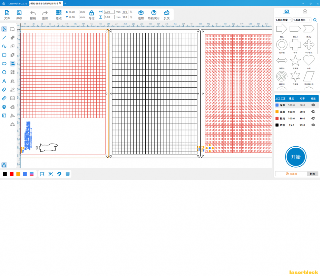
Task: Toggle output eye for 浅雕 row
Action: pos(313,112)
